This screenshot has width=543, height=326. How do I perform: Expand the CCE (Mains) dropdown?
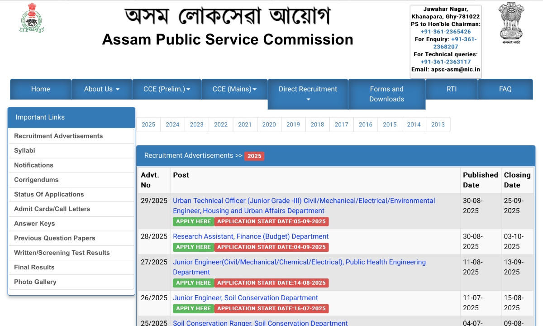click(234, 89)
